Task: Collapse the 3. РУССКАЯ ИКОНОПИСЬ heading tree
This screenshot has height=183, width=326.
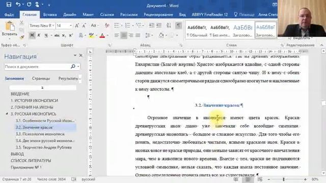Action: [x=7, y=114]
